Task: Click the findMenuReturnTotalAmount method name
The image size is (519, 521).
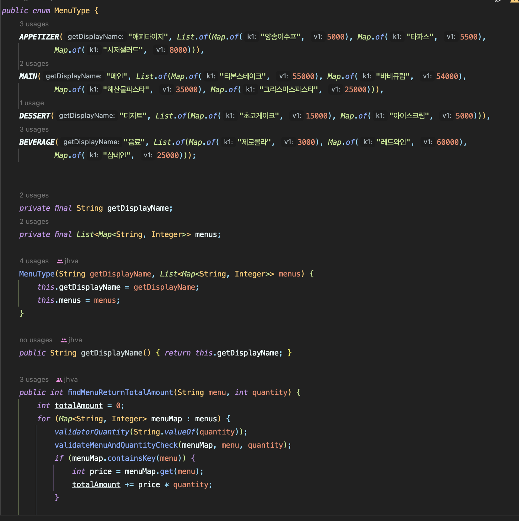Action: (x=120, y=392)
